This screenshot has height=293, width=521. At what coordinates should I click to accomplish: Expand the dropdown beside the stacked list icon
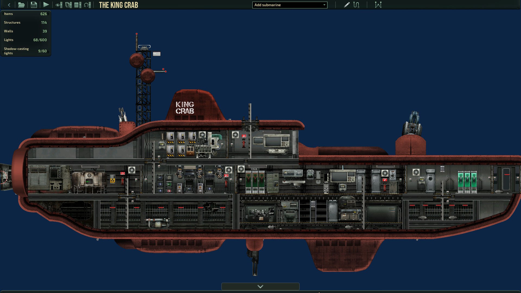pyautogui.click(x=80, y=5)
